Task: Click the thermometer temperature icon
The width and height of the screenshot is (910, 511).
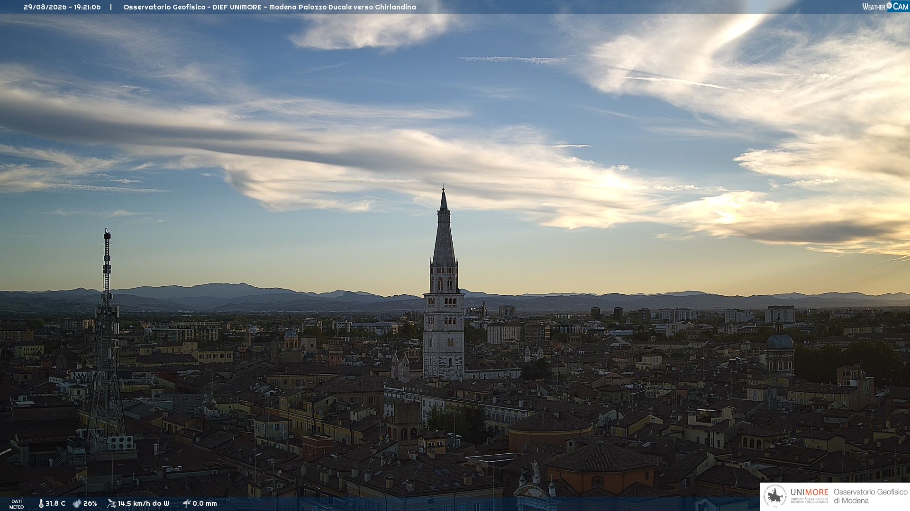Action: click(41, 503)
